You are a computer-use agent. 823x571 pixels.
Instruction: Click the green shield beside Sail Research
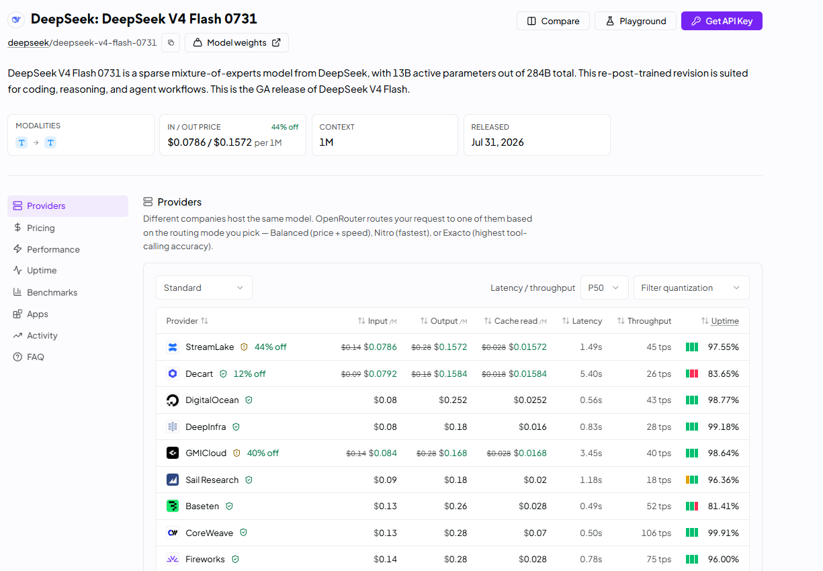[249, 480]
